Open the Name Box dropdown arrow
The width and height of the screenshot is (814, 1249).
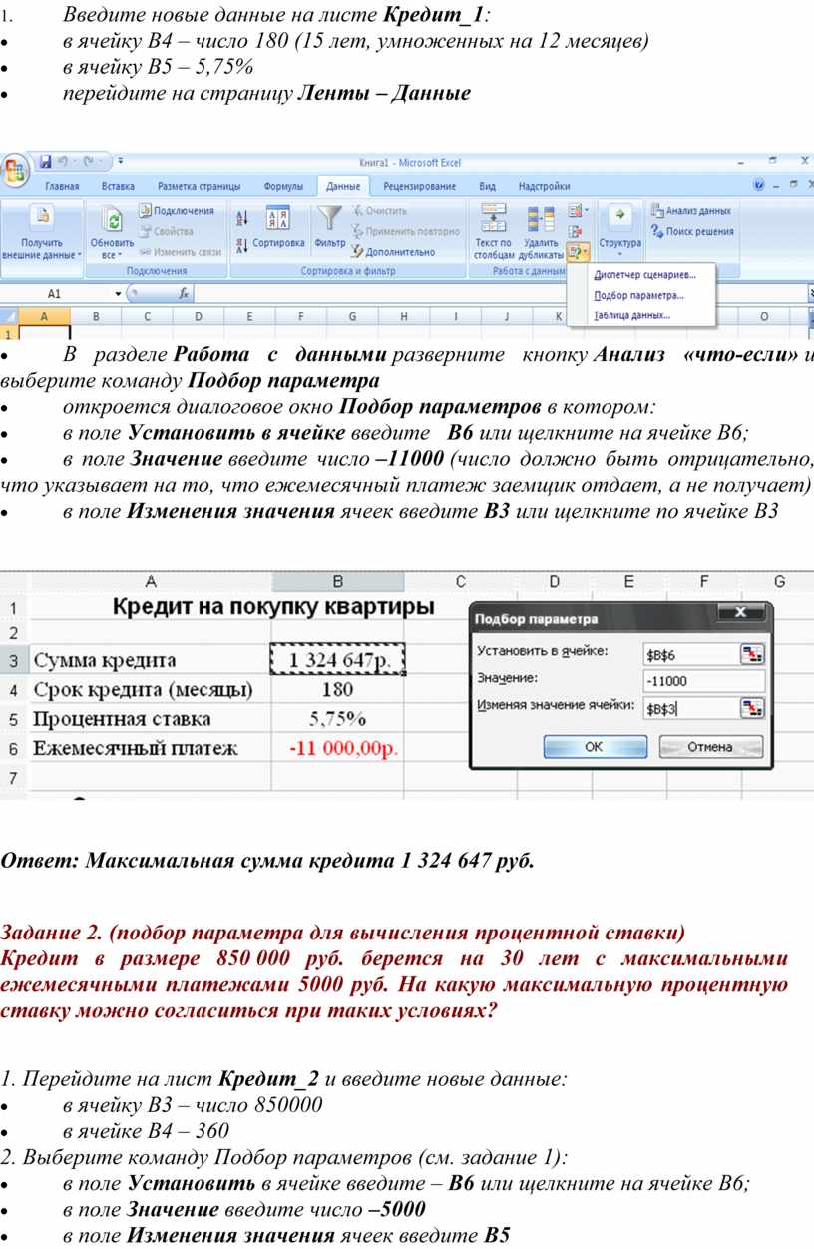tap(118, 295)
